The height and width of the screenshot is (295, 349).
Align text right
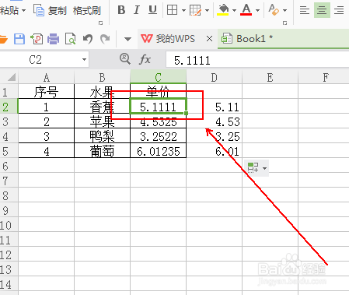tap(339, 10)
